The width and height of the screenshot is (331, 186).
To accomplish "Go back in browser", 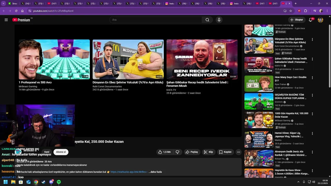I will pyautogui.click(x=4, y=11).
